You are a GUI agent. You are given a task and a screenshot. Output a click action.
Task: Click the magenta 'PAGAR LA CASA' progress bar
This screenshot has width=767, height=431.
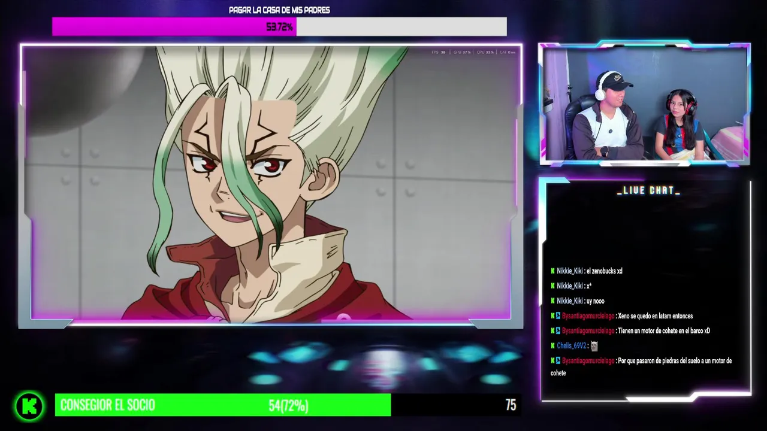point(279,26)
